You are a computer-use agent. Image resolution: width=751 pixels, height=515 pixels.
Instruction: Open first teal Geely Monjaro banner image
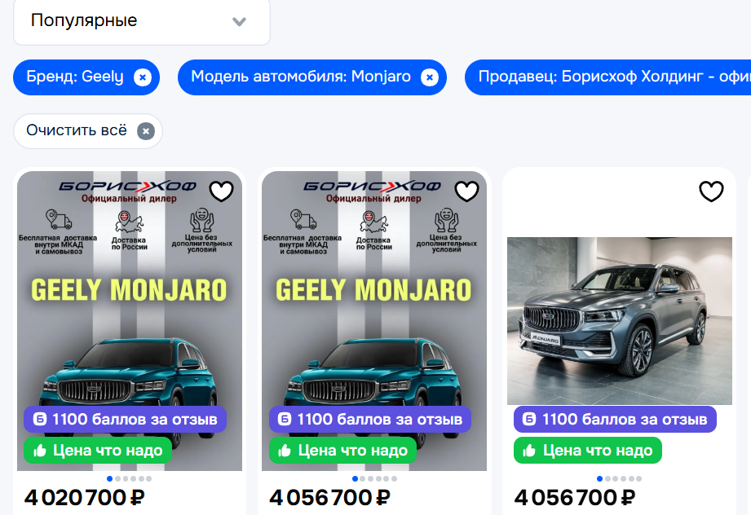[130, 321]
